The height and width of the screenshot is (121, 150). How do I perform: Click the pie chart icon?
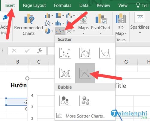48,31
